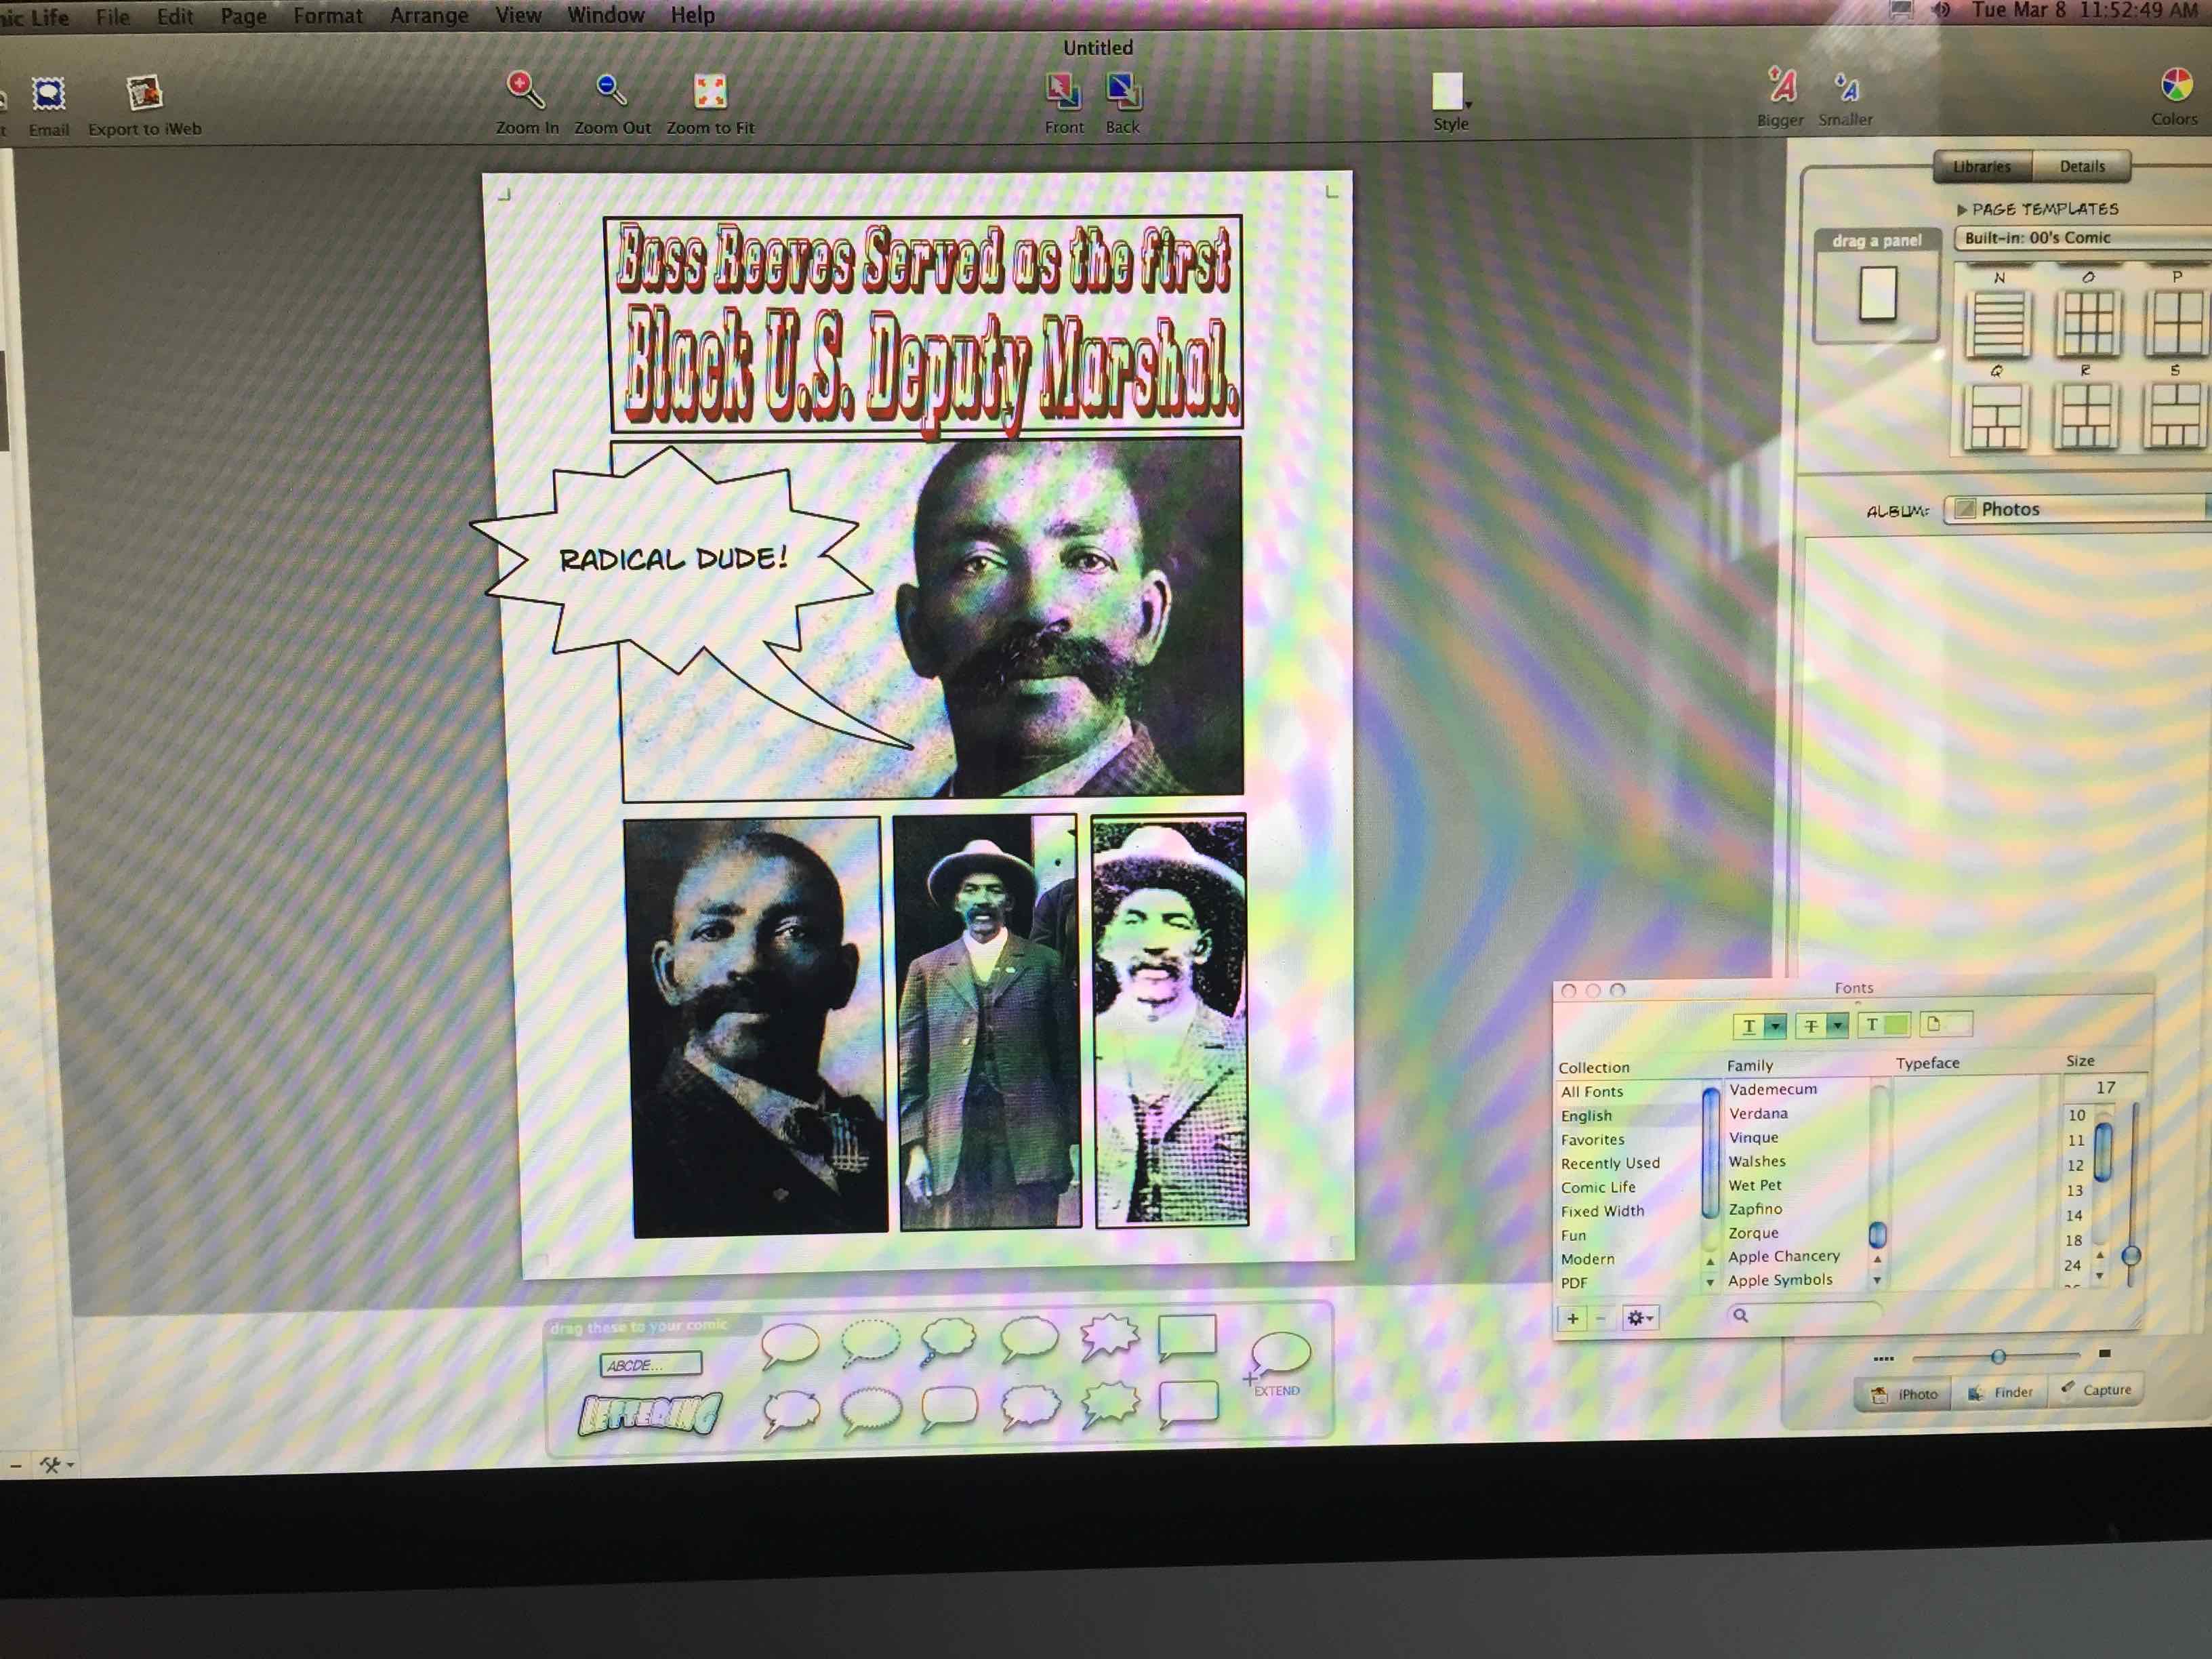This screenshot has height=1659, width=2212.
Task: Click the Zoom In magnifier icon
Action: (525, 90)
